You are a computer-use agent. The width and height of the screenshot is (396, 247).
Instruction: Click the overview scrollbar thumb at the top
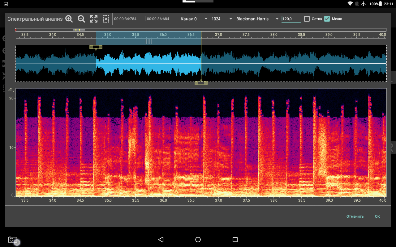[x=79, y=30]
